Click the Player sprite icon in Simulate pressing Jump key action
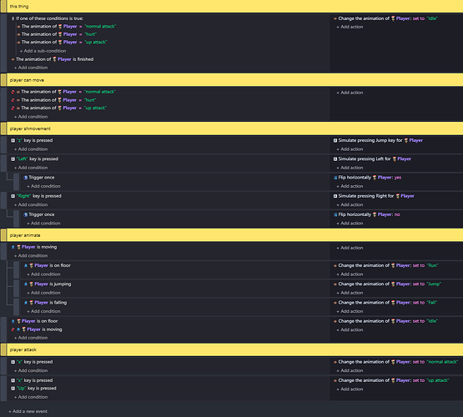This screenshot has height=417, width=463. coord(406,140)
